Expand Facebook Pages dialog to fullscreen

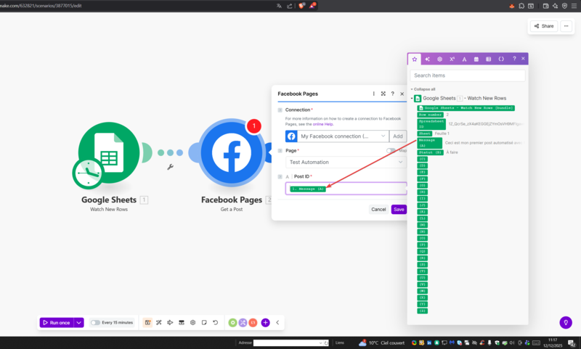383,94
